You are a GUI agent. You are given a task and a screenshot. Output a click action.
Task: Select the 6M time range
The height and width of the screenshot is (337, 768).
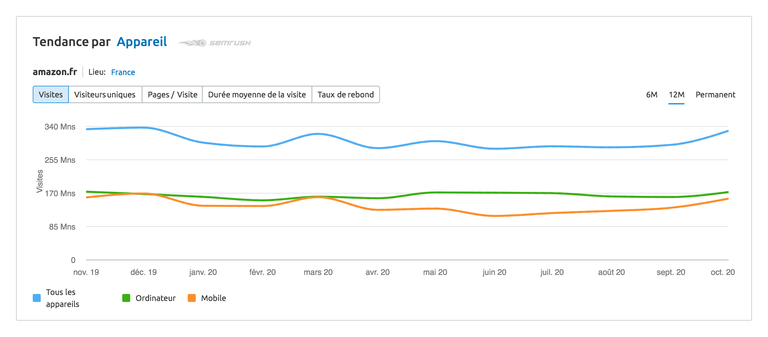(652, 94)
